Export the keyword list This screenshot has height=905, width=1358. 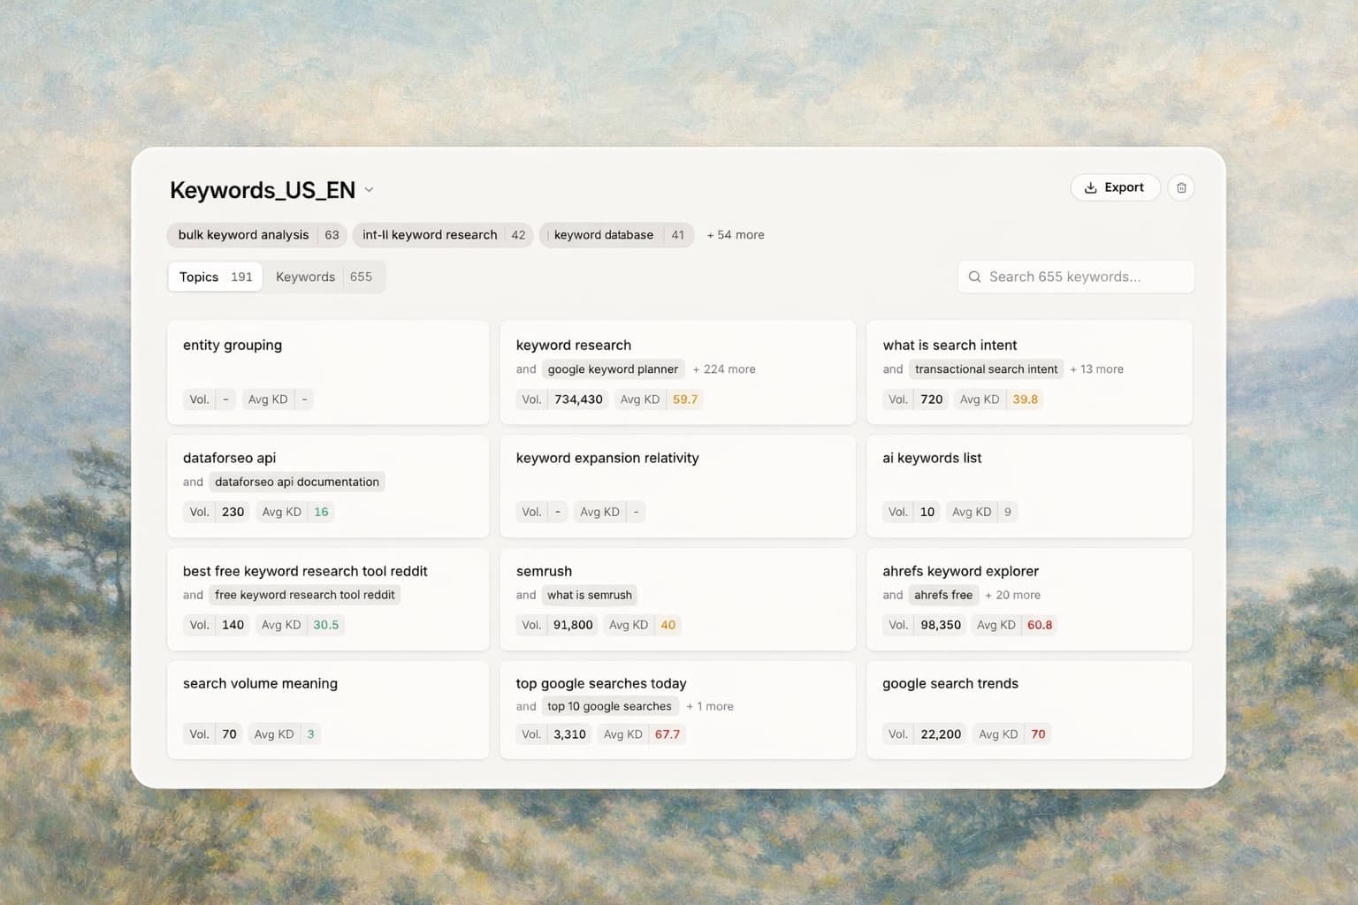point(1115,187)
